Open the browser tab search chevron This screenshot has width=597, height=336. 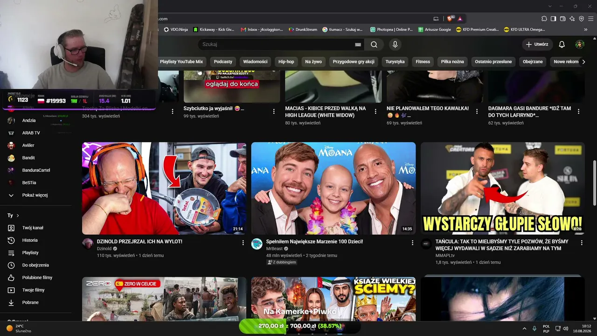coord(550,6)
